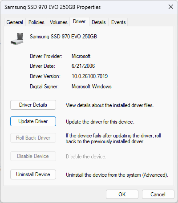Screen dimensions: 178x203
Task: Select the Volumes tab
Action: click(58, 22)
